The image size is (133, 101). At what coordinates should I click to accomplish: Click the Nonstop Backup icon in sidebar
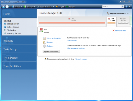[x=5, y=33]
